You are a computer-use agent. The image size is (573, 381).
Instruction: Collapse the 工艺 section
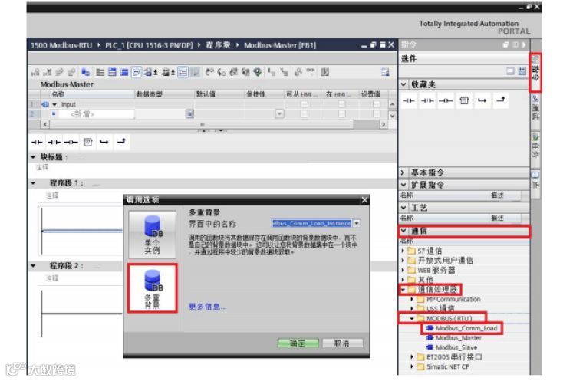[x=403, y=208]
